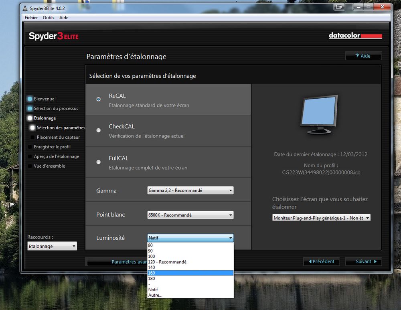Viewport: 401px width, 310px height.
Task: Click the Placement du capteur step indicator
Action: [32, 137]
